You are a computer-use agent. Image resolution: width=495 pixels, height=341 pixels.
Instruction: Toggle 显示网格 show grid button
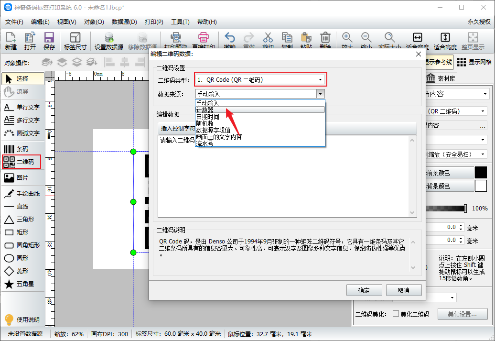[x=474, y=62]
